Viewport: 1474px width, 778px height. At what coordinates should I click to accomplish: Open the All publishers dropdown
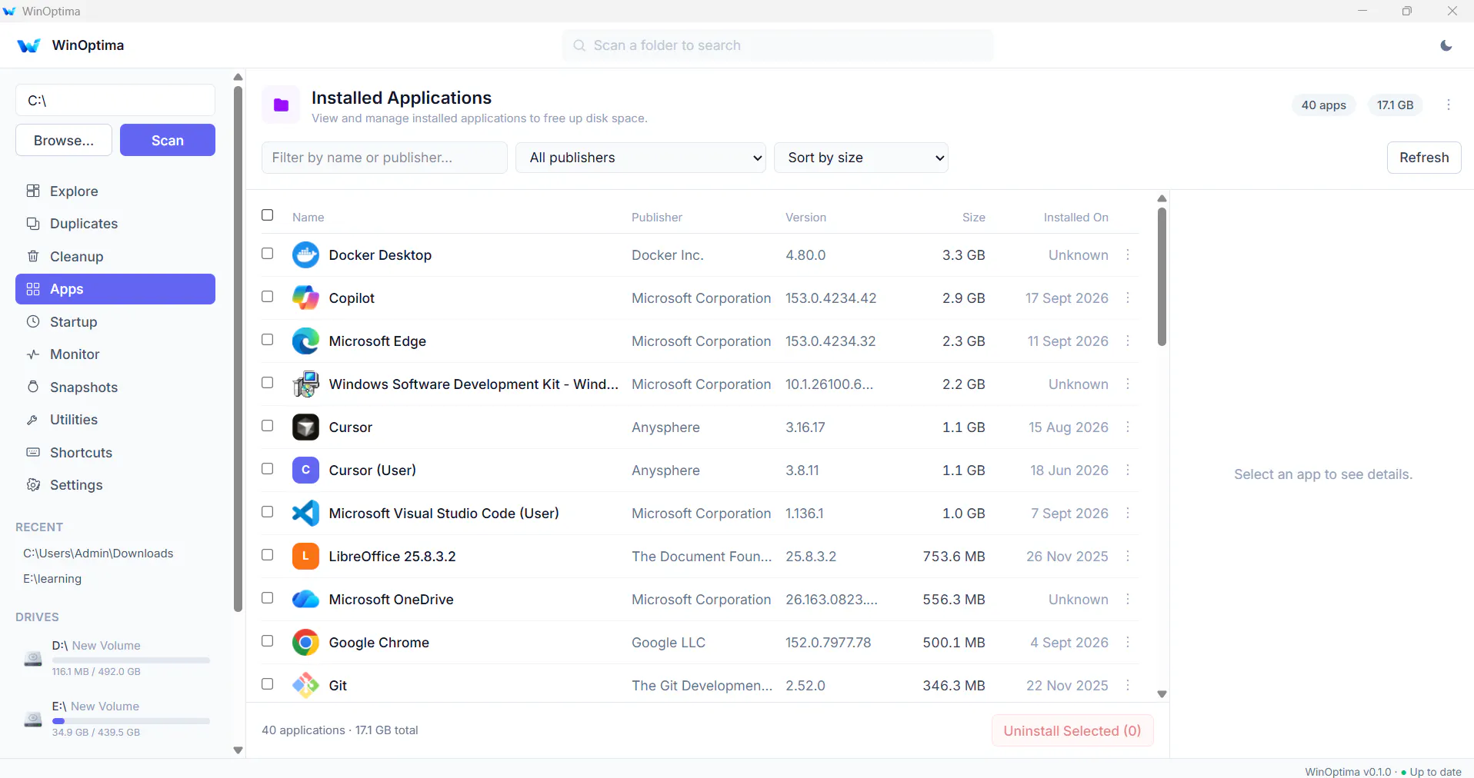tap(641, 158)
